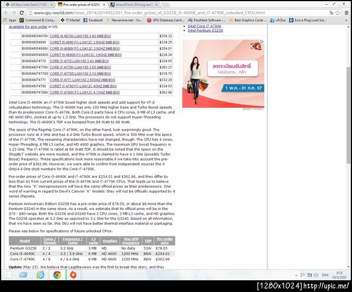The image size is (352, 292).
Task: Open GPU Database bookmark
Action: 165,20
